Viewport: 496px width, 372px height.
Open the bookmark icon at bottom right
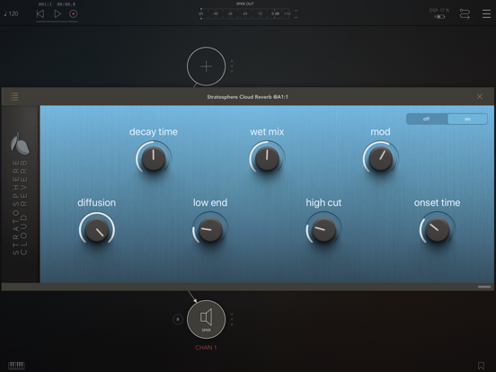(x=481, y=366)
